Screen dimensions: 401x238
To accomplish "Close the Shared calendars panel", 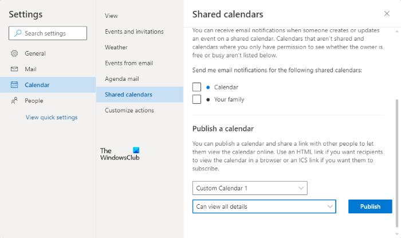I will tap(387, 13).
